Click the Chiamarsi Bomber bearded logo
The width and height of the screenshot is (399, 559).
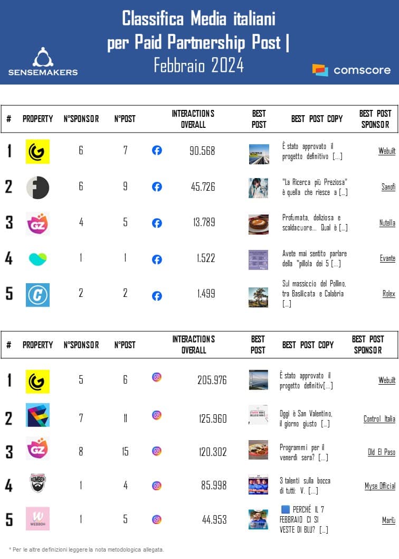click(37, 483)
